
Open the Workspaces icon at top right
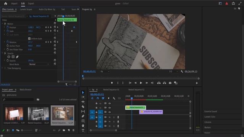click(x=220, y=3)
